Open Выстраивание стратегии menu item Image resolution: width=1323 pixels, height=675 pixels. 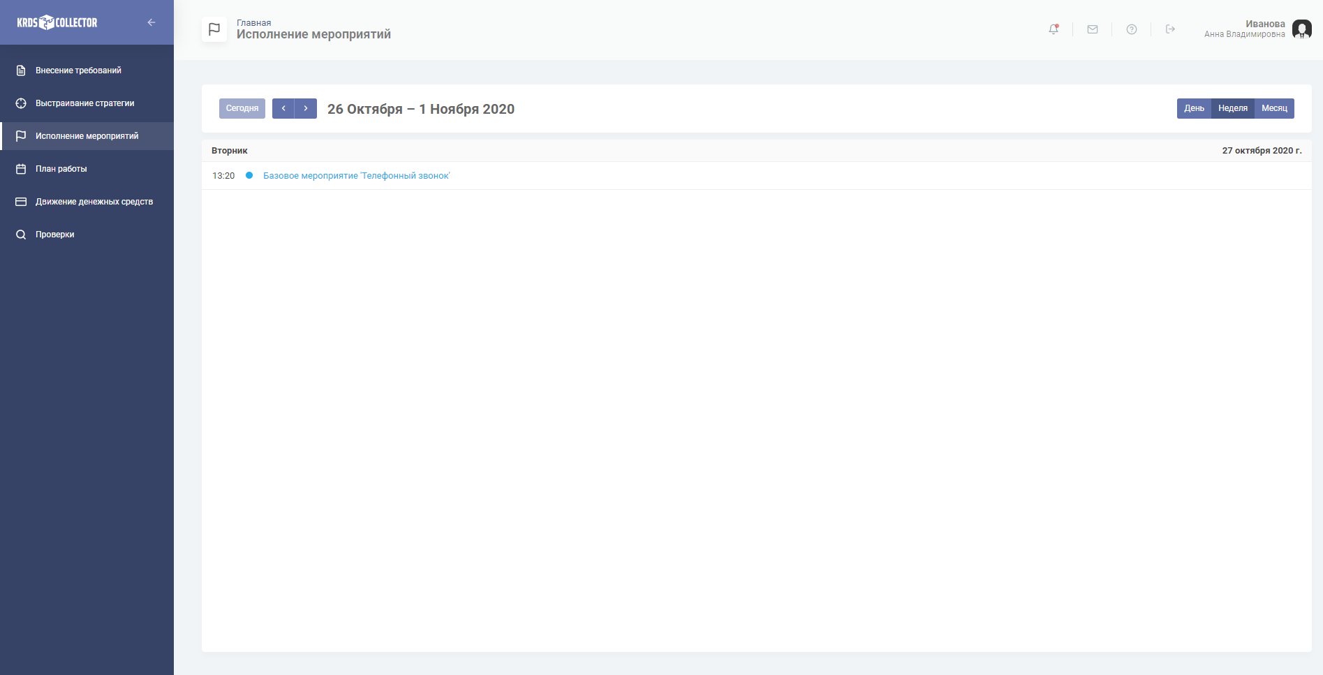pyautogui.click(x=84, y=103)
